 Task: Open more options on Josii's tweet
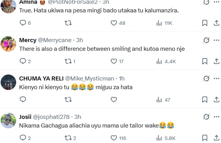pyautogui.click(x=216, y=117)
